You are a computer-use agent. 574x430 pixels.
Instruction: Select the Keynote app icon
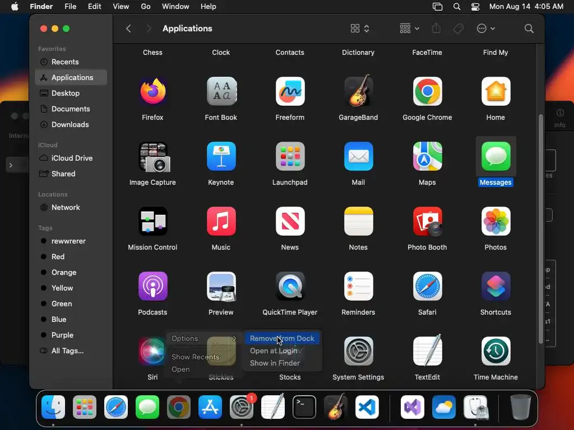[221, 157]
